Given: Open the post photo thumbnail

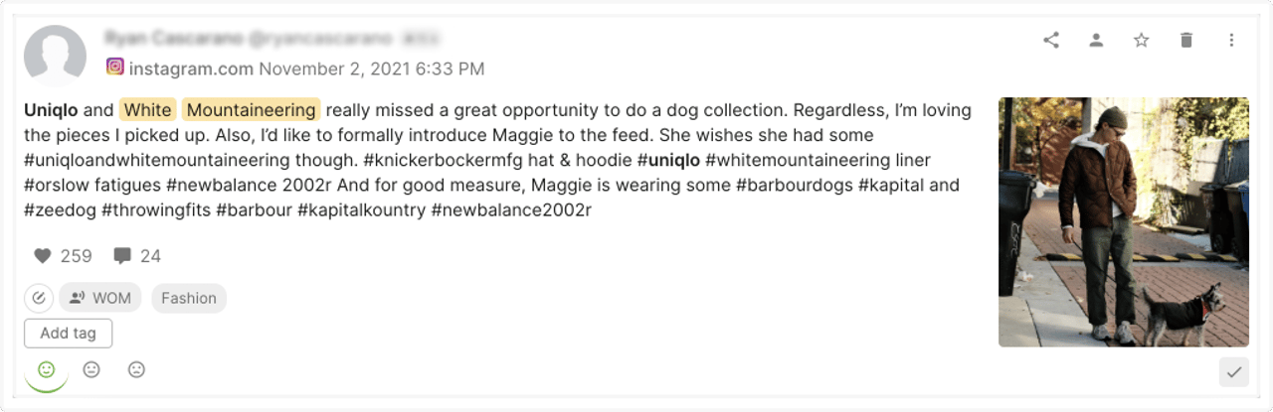Looking at the screenshot, I should point(1123,221).
